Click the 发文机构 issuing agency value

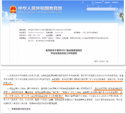(x=90, y=33)
